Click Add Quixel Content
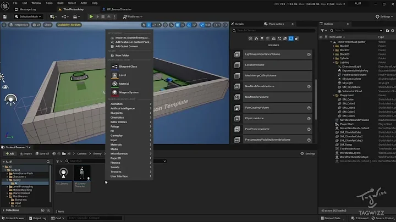The width and height of the screenshot is (396, 222). (x=130, y=46)
